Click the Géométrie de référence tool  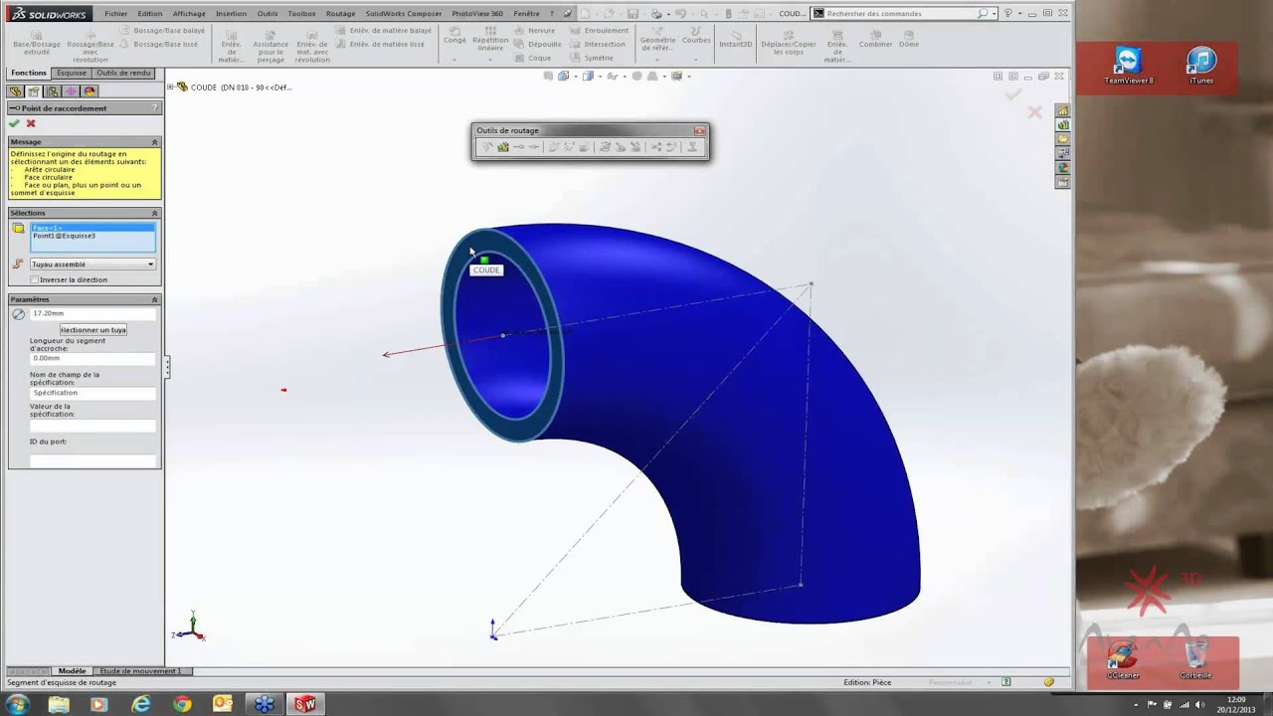tap(657, 40)
